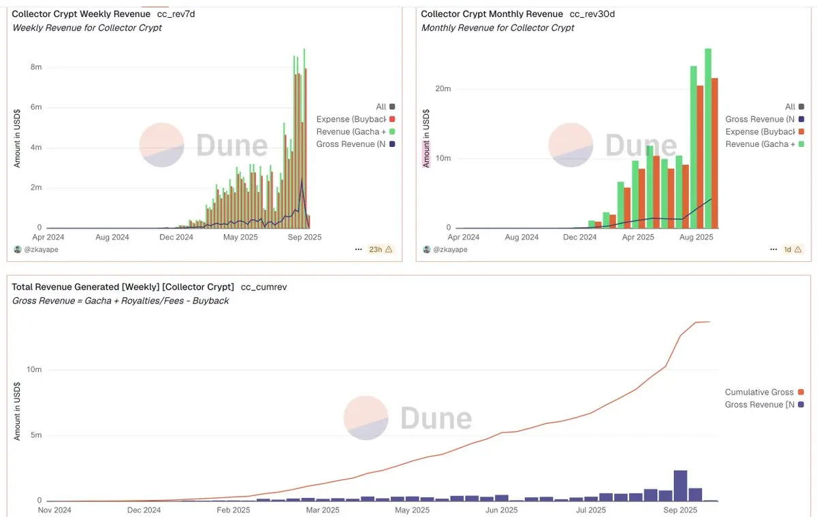Toggle Expense (Buyback series in Weekly chart legend
This screenshot has width=817, height=517.
pyautogui.click(x=356, y=120)
